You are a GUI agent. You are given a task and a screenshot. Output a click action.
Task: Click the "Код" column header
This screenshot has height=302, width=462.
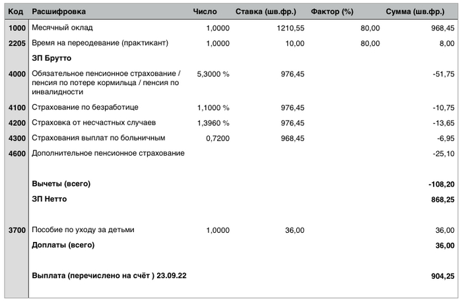click(x=16, y=11)
